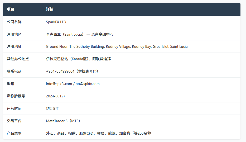The width and height of the screenshot is (246, 142).
Task: Select the 产品类型 row label
Action: click(x=14, y=133)
